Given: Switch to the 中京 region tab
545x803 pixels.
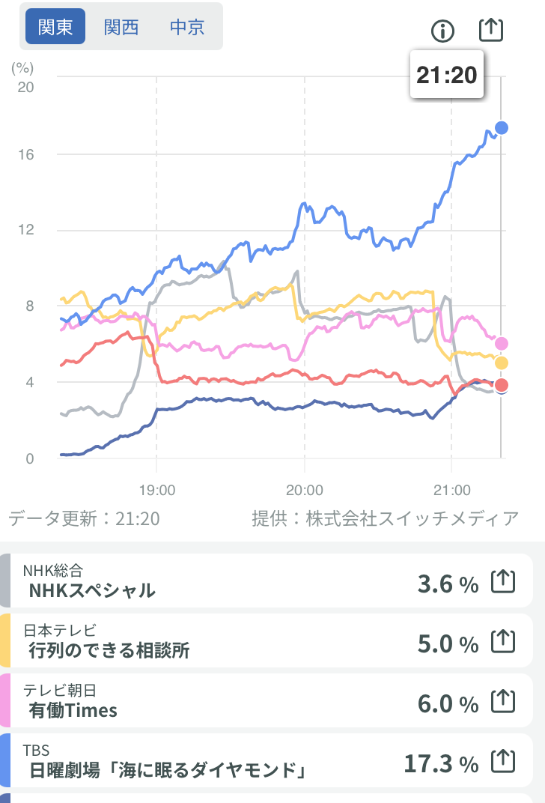Looking at the screenshot, I should point(187,28).
